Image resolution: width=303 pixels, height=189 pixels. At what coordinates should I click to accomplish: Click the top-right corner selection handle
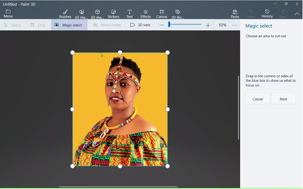point(167,53)
